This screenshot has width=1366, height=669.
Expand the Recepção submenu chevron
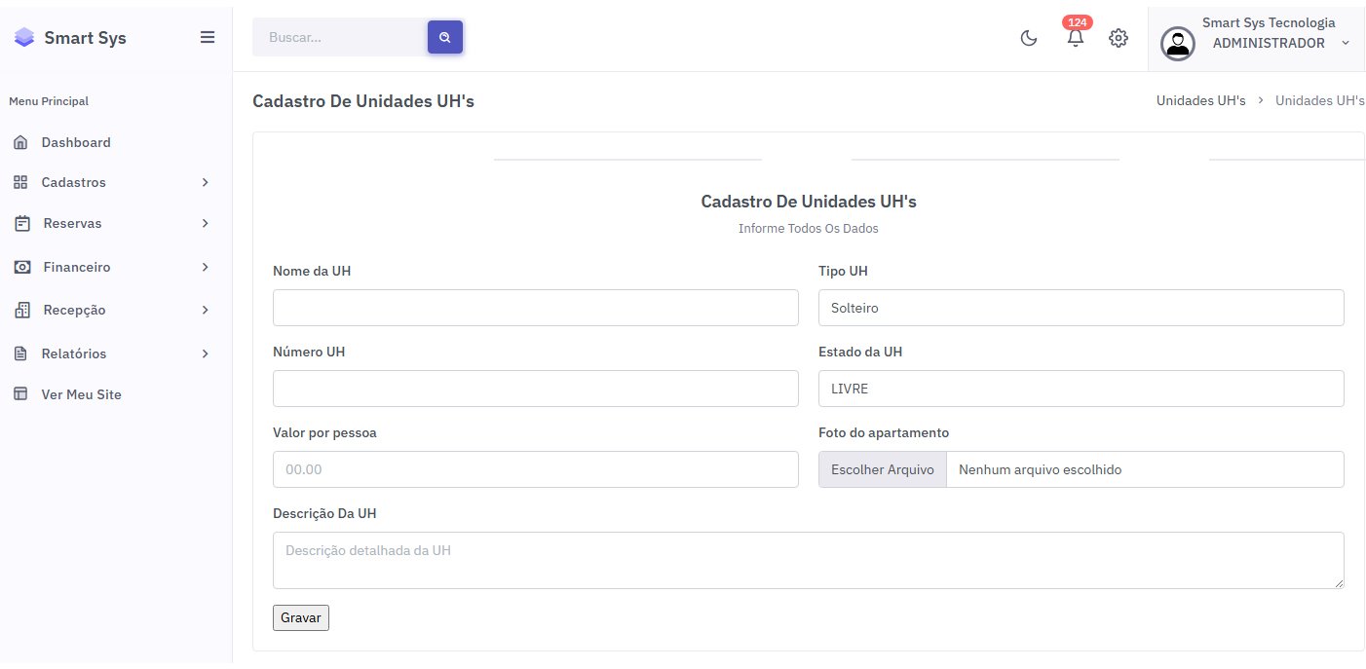pyautogui.click(x=205, y=310)
